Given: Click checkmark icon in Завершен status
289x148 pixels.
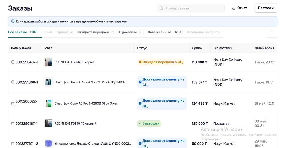Looking at the screenshot, I should 140,123.
